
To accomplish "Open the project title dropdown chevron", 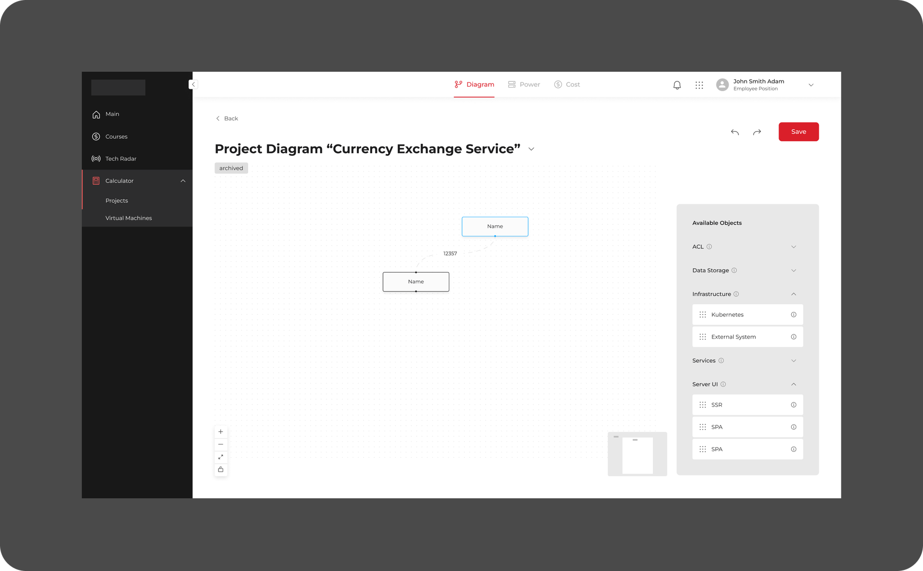I will (531, 149).
